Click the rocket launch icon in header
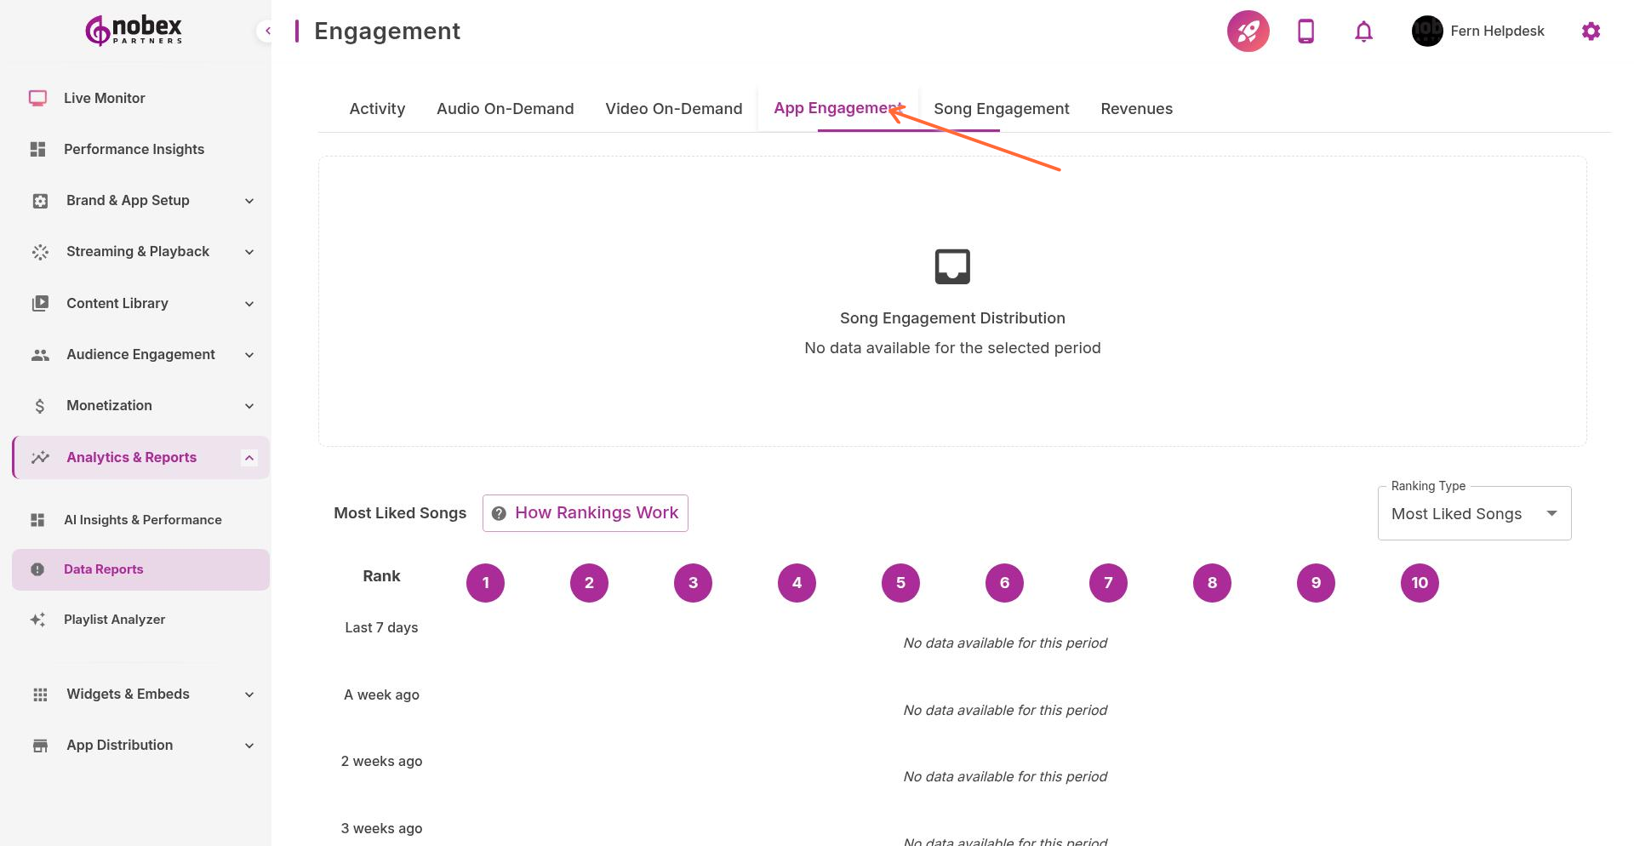Screen dimensions: 1634x846 coord(1247,31)
